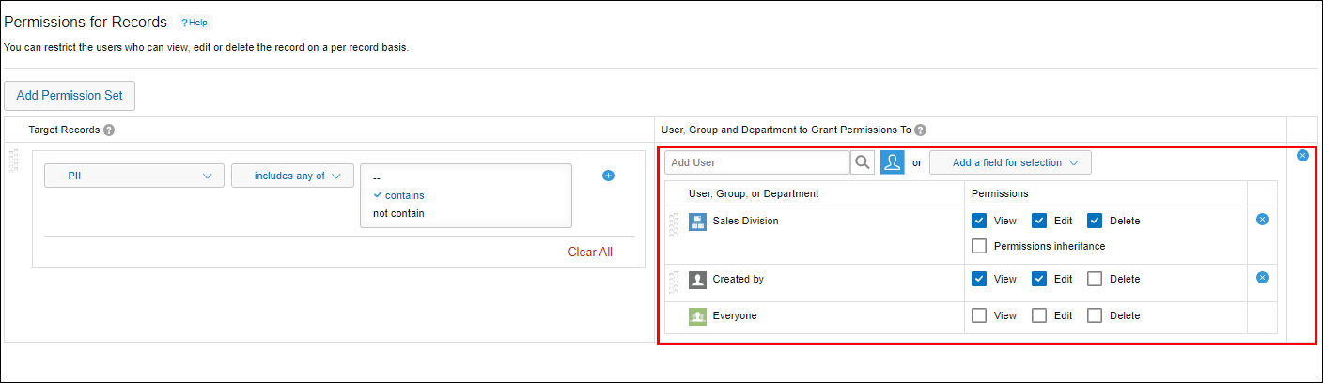This screenshot has height=383, width=1323.
Task: Enable Permissions inheritance checkbox
Action: 979,246
